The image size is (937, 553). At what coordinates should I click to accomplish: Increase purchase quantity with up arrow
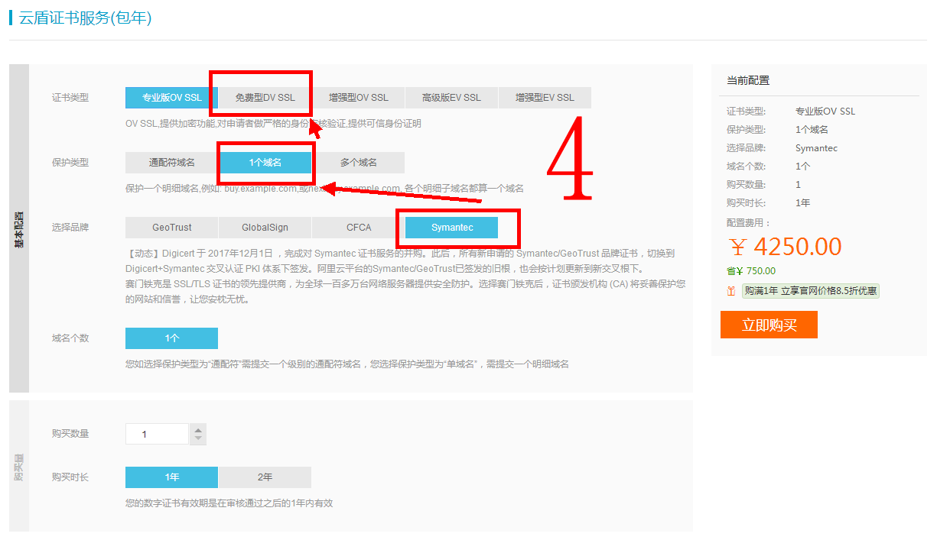click(198, 429)
